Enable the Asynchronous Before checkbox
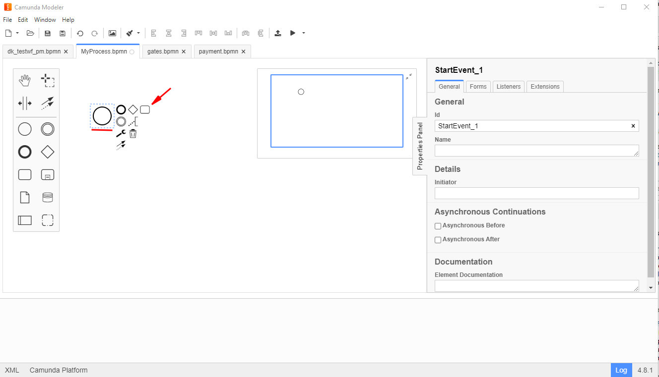This screenshot has height=377, width=659. 438,226
